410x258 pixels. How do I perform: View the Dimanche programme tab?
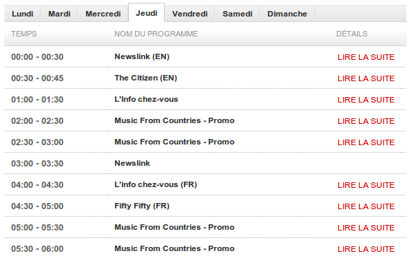point(287,14)
